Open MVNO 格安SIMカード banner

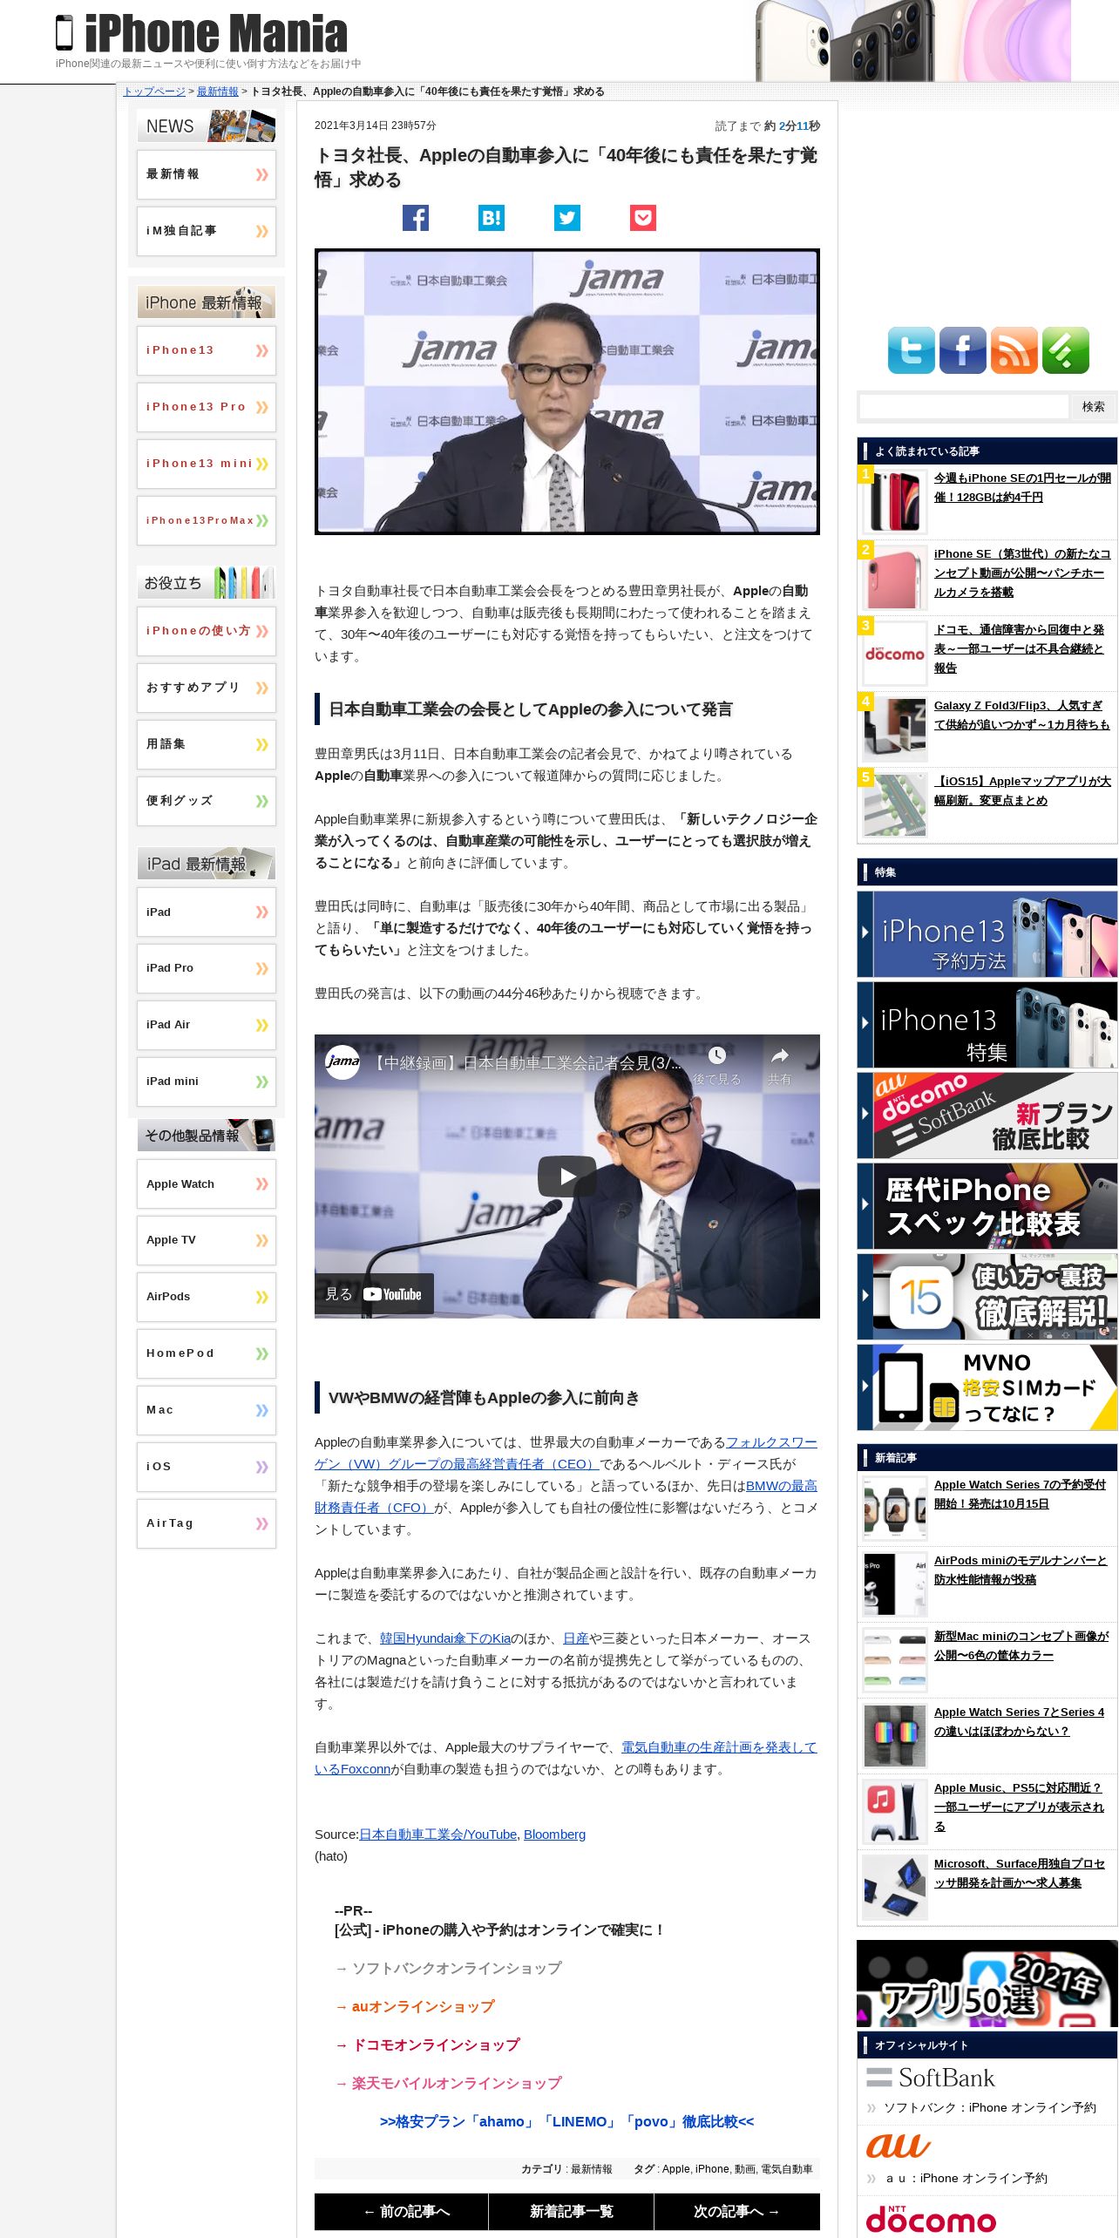coord(987,1387)
